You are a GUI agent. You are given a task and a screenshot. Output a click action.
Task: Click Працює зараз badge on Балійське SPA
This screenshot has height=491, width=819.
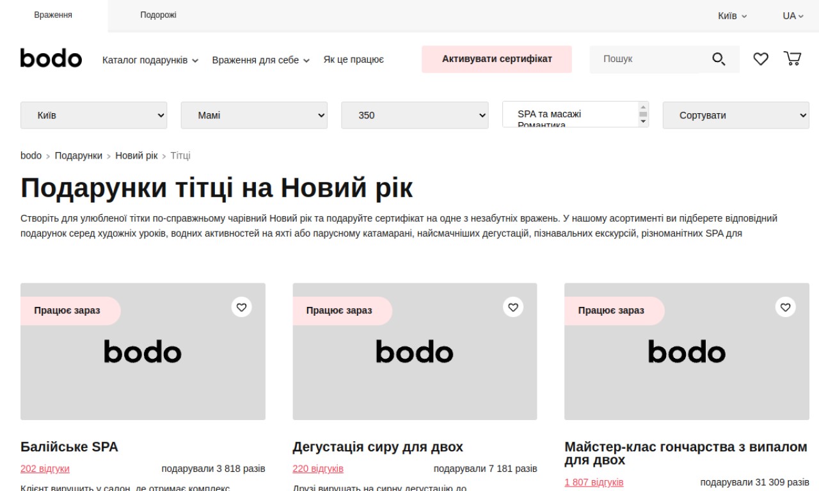[70, 311]
